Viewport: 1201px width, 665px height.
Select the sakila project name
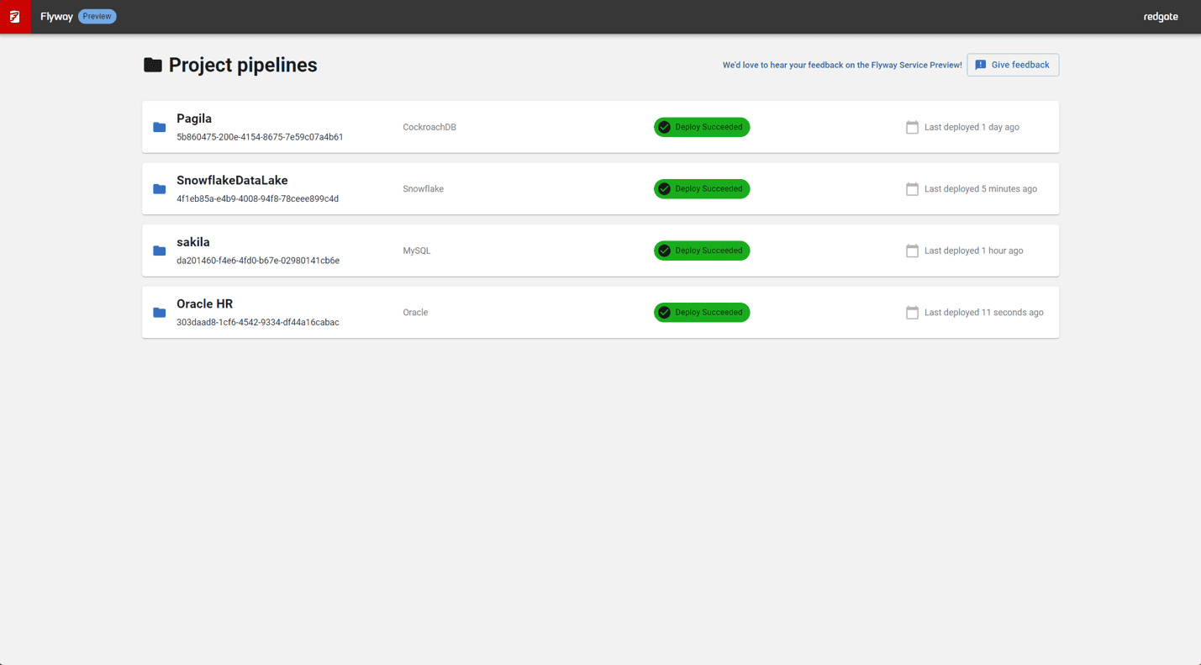point(193,242)
